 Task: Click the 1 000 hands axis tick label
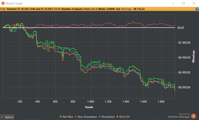click(x=91, y=102)
